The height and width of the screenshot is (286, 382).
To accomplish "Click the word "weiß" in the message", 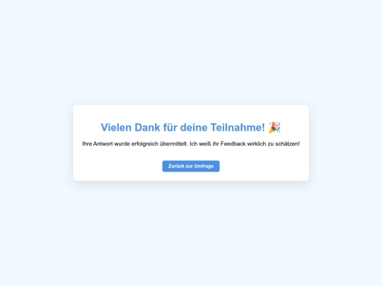I will pyautogui.click(x=205, y=144).
